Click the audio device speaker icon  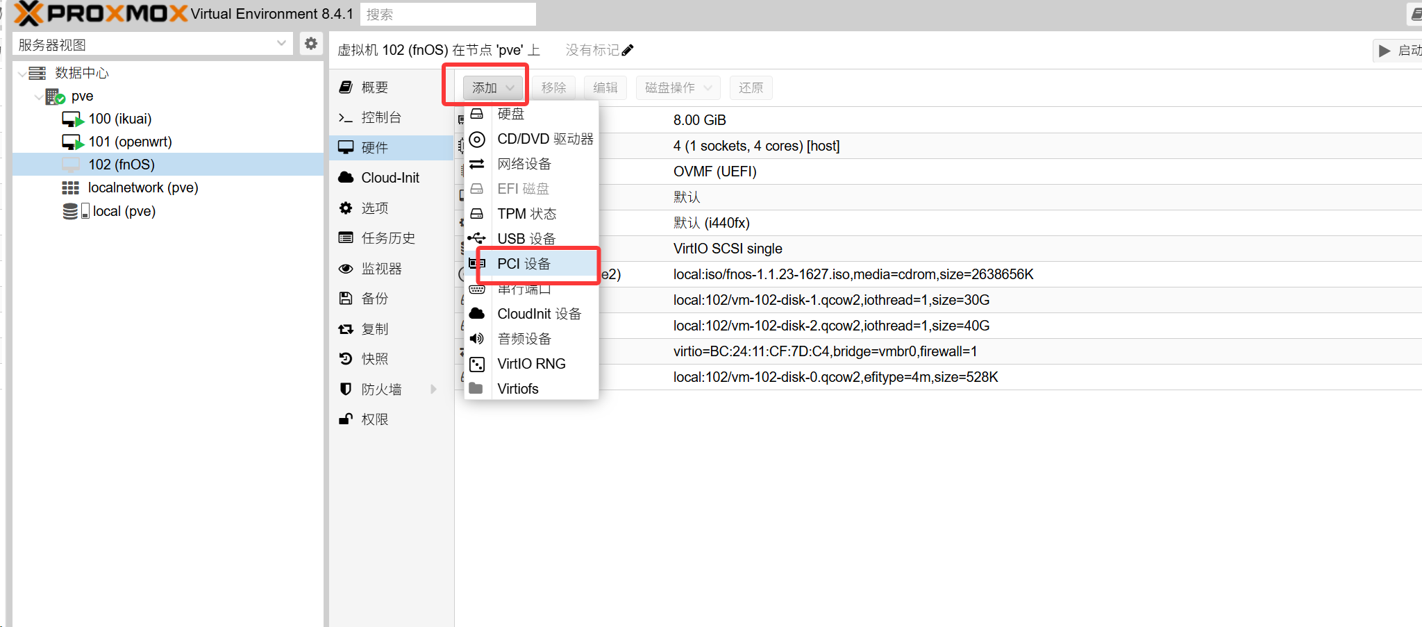pos(477,339)
